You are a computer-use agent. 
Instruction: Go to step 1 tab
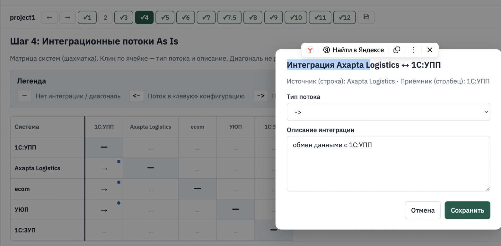click(x=87, y=18)
